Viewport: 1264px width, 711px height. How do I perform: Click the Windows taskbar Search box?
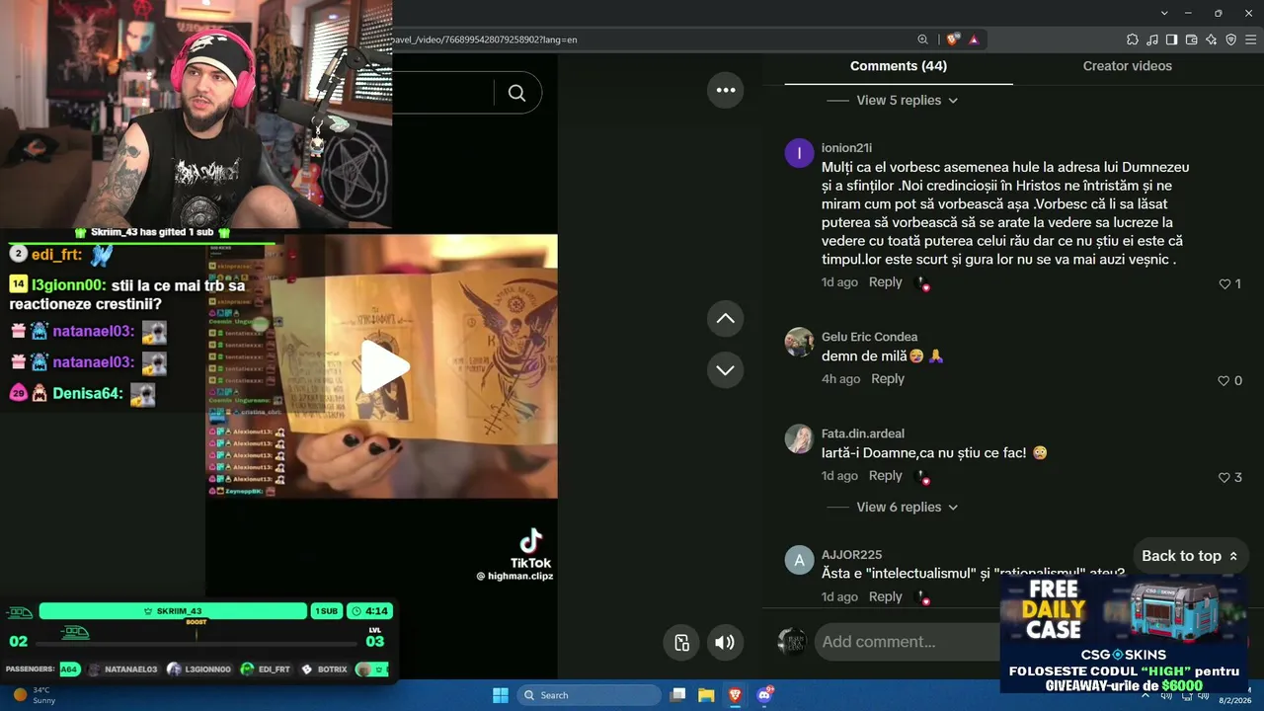tap(590, 695)
